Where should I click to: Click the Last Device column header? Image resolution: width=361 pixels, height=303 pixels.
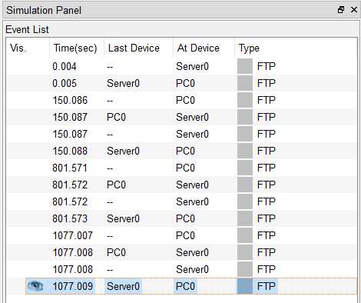[134, 48]
